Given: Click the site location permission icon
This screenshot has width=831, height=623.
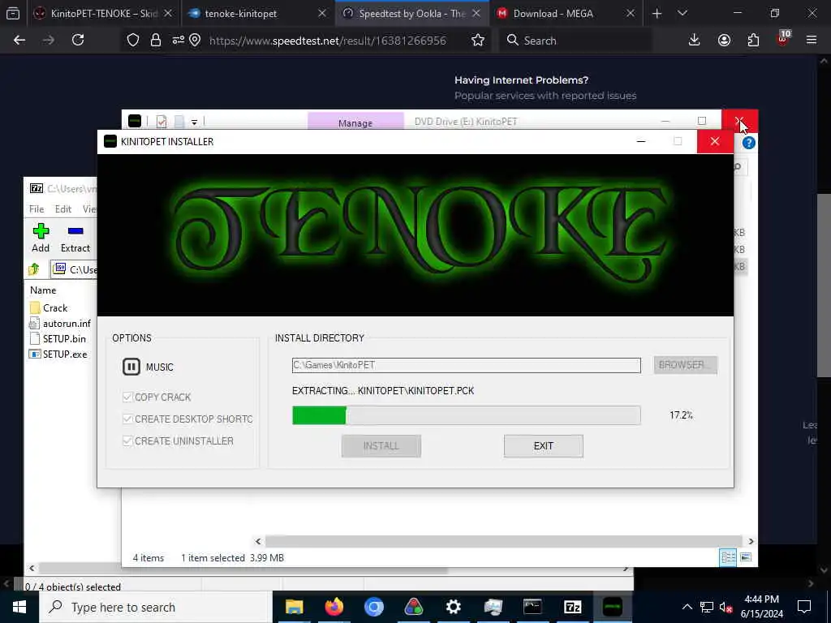Looking at the screenshot, I should (x=195, y=41).
